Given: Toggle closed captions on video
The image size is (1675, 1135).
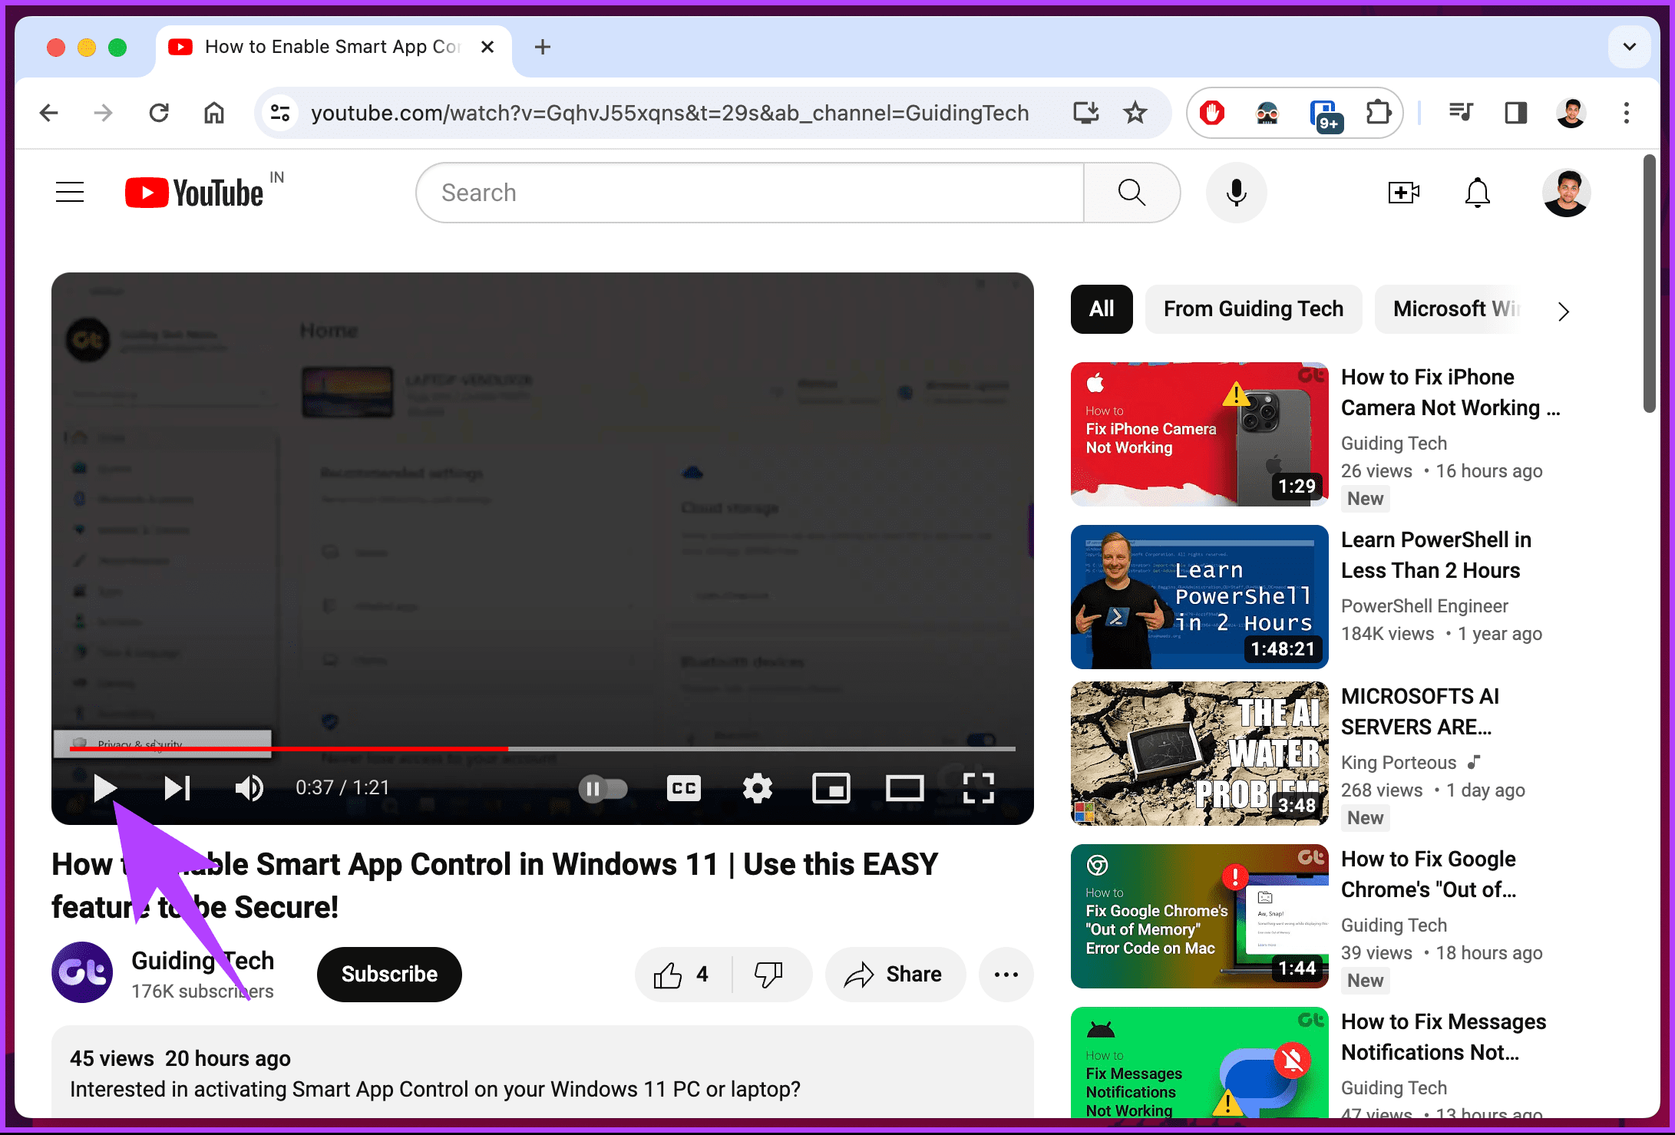Looking at the screenshot, I should (684, 787).
